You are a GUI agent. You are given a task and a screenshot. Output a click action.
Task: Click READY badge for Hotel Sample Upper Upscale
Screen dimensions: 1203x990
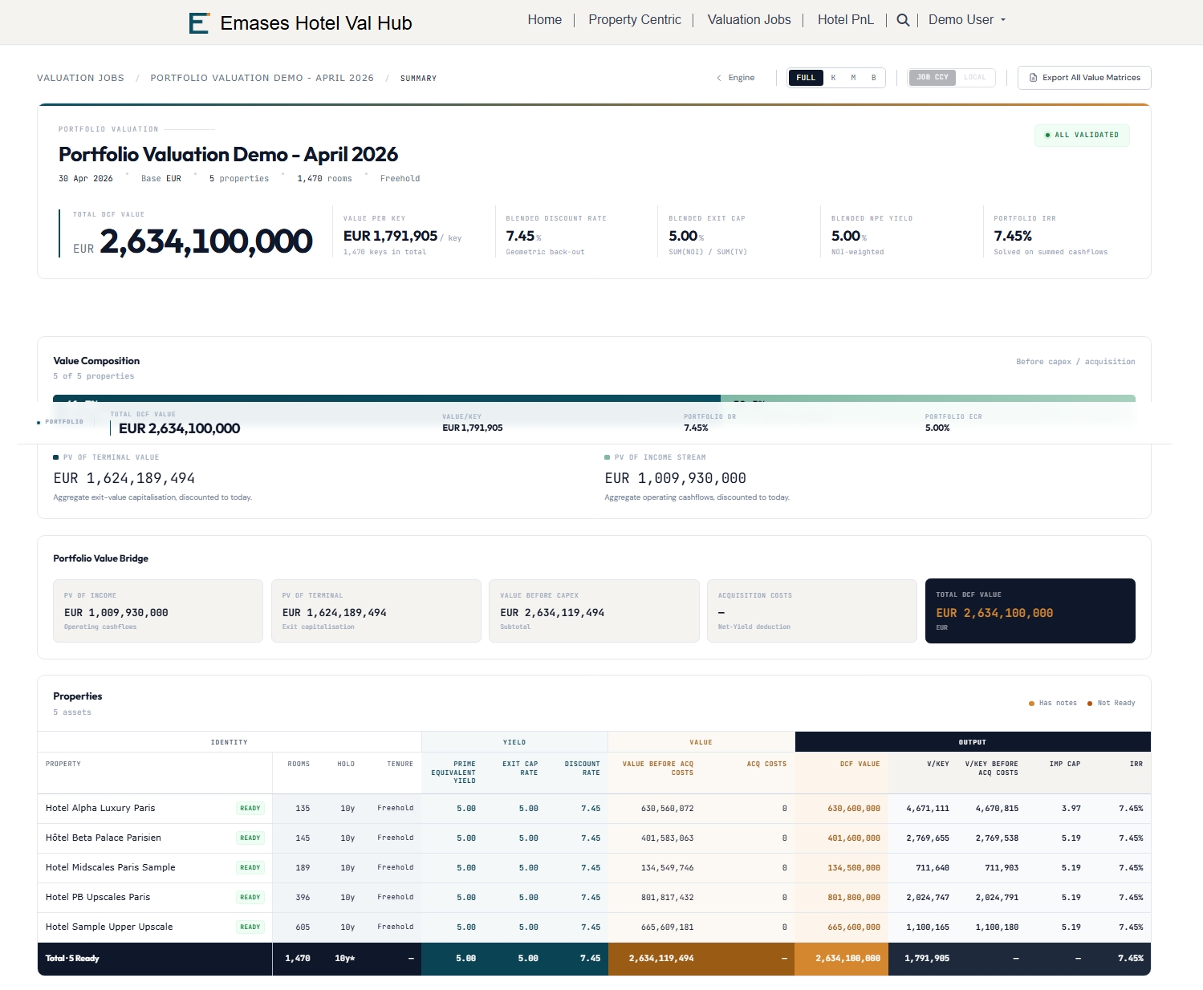tap(250, 927)
